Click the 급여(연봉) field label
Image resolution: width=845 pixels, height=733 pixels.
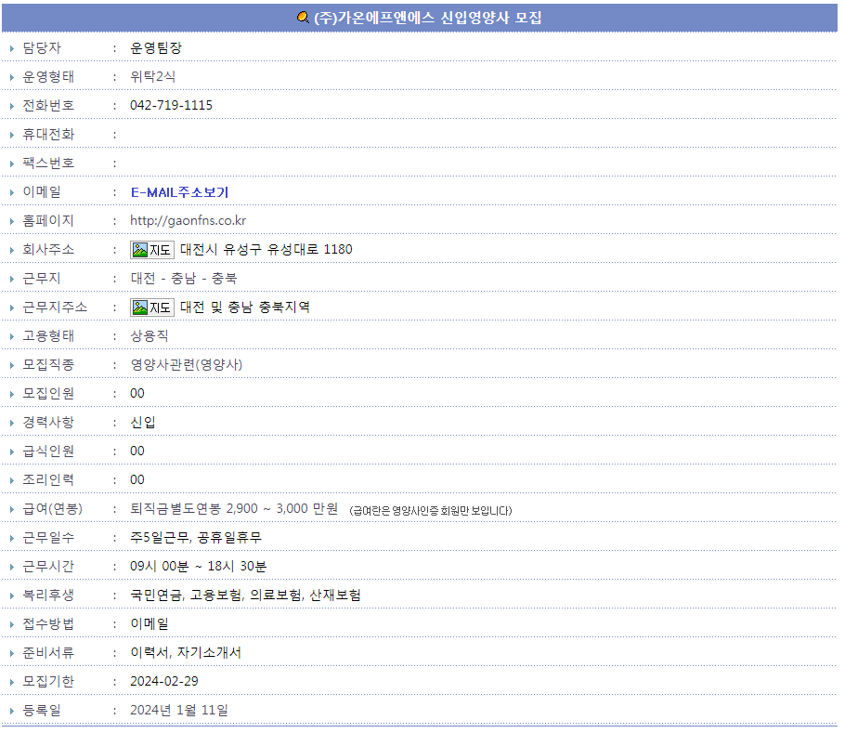pyautogui.click(x=52, y=509)
